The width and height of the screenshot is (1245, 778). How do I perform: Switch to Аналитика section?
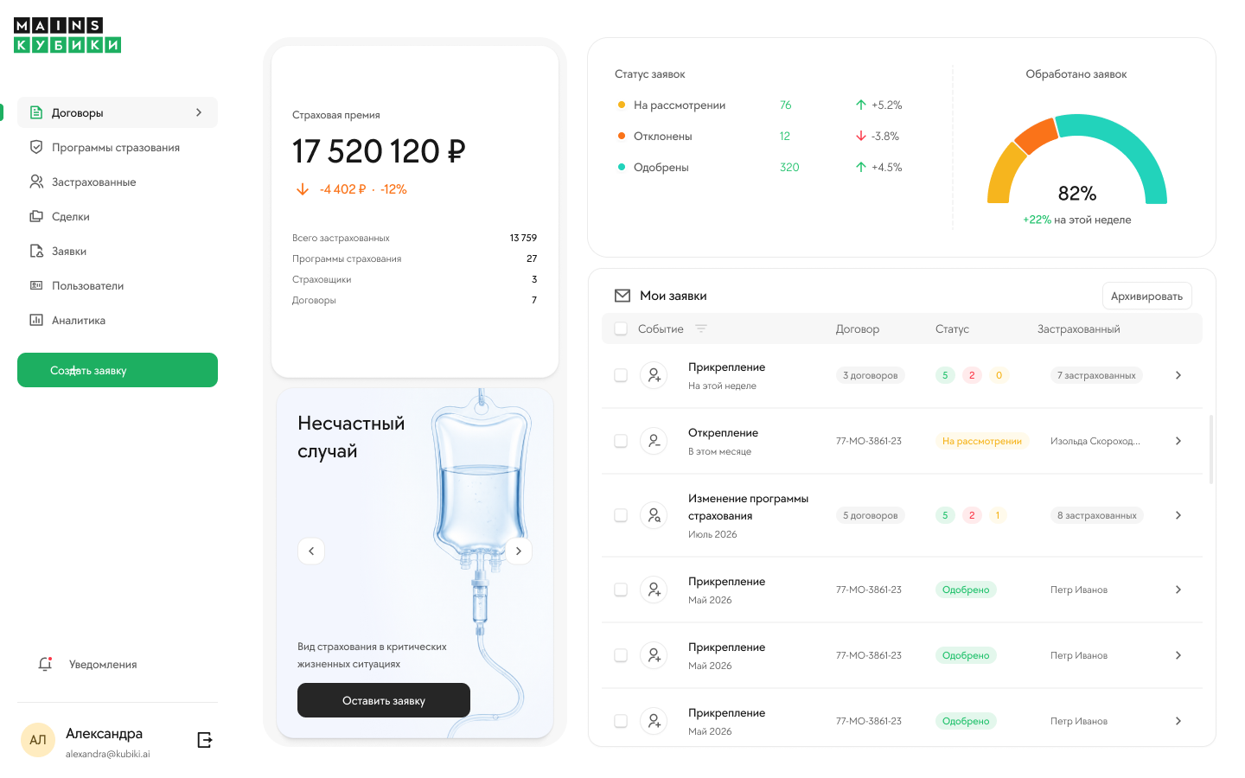[118, 320]
